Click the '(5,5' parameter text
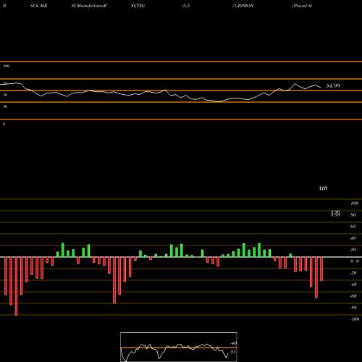Image resolution: width=362 pixels, height=362 pixels. [x=186, y=6]
